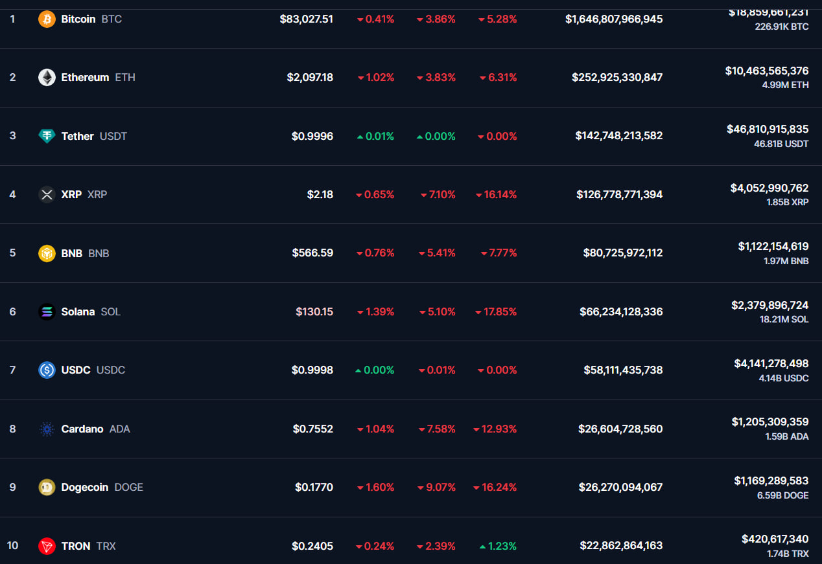Open the TRON TRX coin page
Screen dimensions: 822x564
[89, 546]
